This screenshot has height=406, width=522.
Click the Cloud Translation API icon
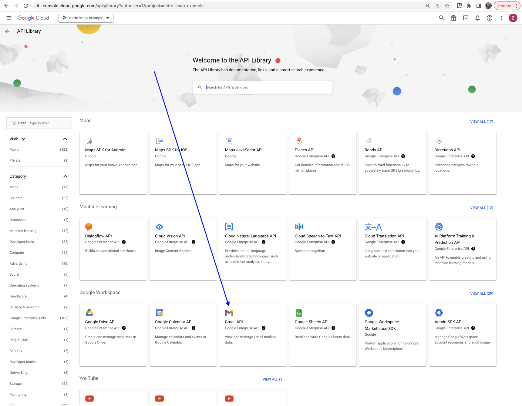[373, 227]
